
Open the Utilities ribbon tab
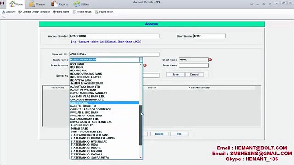point(81,4)
